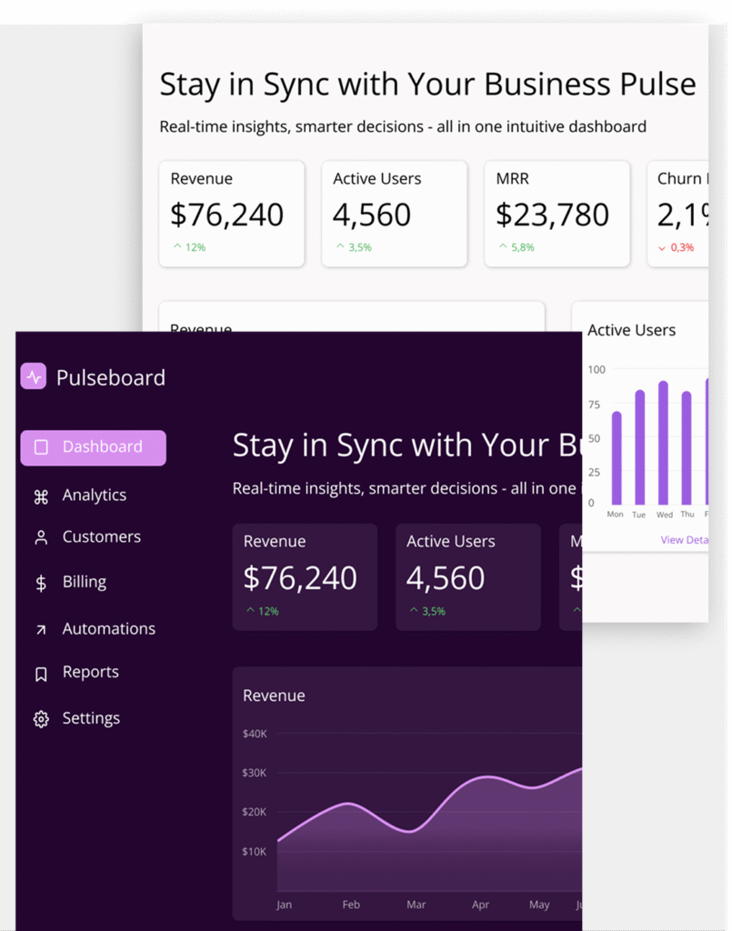Click the Analytics command icon
The image size is (732, 931).
coord(41,496)
